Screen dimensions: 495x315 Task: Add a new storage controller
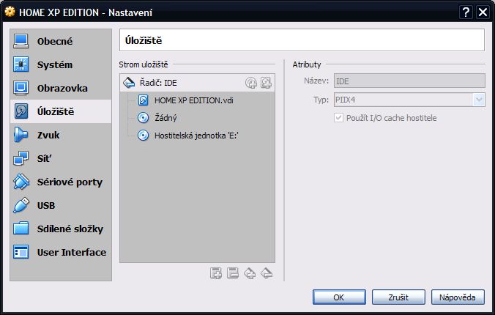(x=216, y=273)
